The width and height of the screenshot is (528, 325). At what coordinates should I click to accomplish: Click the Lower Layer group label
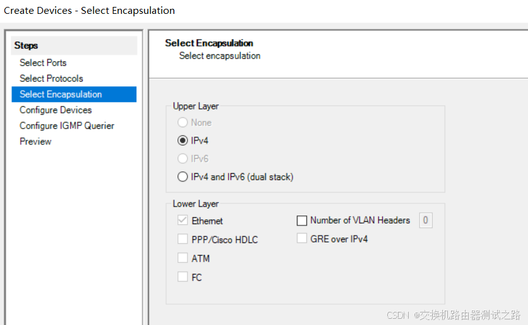pyautogui.click(x=196, y=204)
